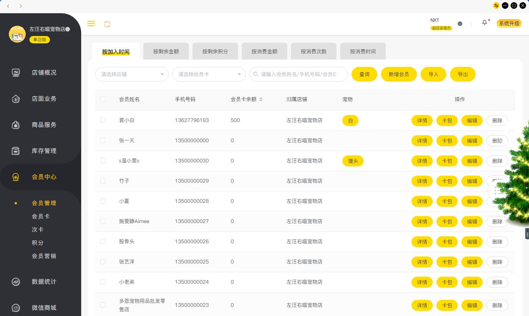The width and height of the screenshot is (529, 316).
Task: Select the 店铺概况 sidebar icon
Action: (x=16, y=72)
